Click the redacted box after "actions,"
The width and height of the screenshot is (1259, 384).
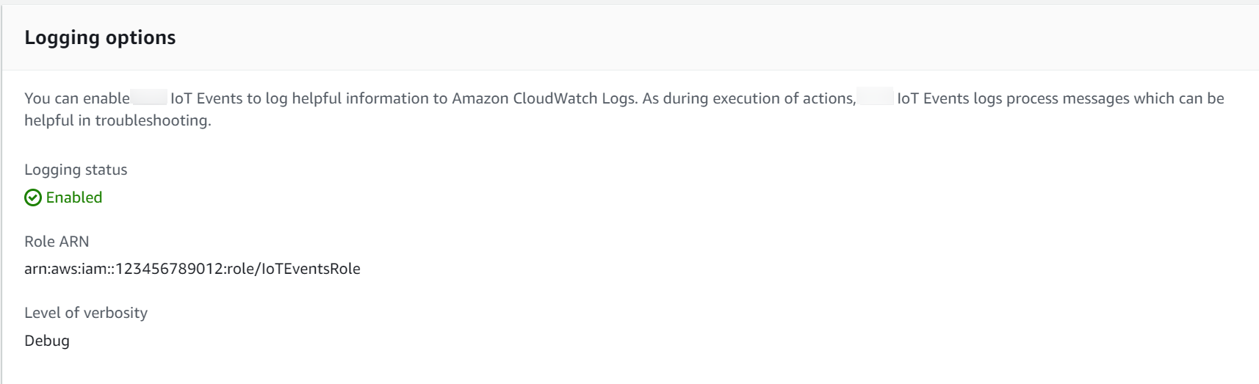[x=876, y=98]
